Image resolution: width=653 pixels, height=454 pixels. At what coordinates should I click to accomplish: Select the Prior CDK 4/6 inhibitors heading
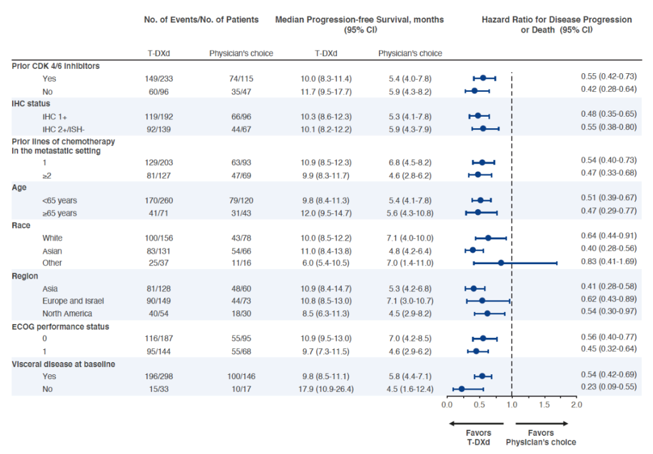pyautogui.click(x=56, y=65)
